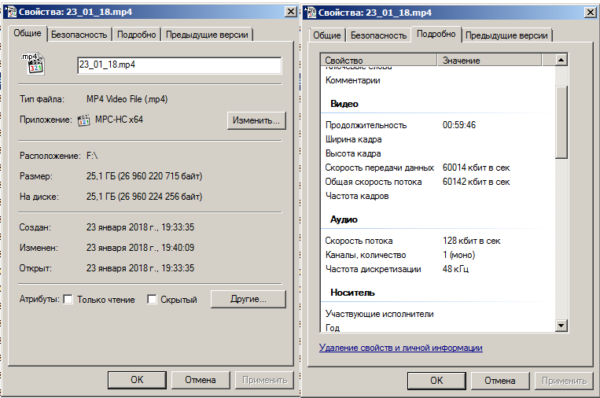Click the file name text field
This screenshot has width=600, height=398.
click(178, 65)
